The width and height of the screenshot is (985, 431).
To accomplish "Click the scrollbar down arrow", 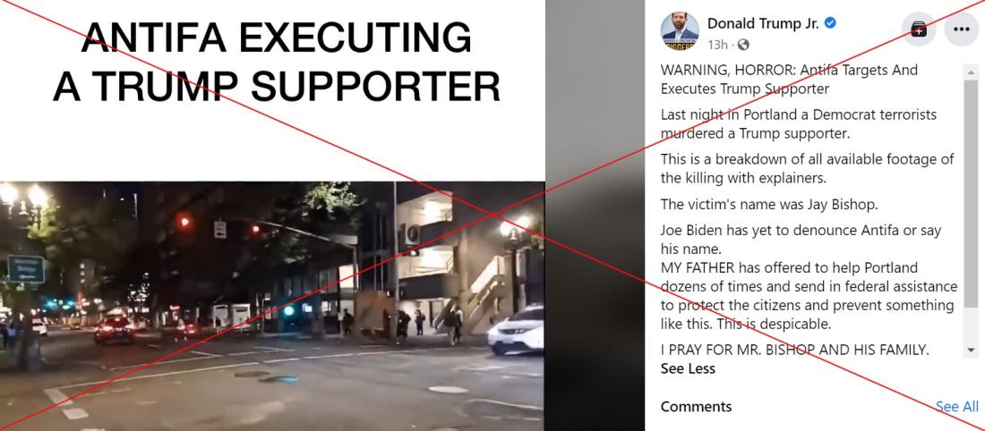I will [x=972, y=350].
